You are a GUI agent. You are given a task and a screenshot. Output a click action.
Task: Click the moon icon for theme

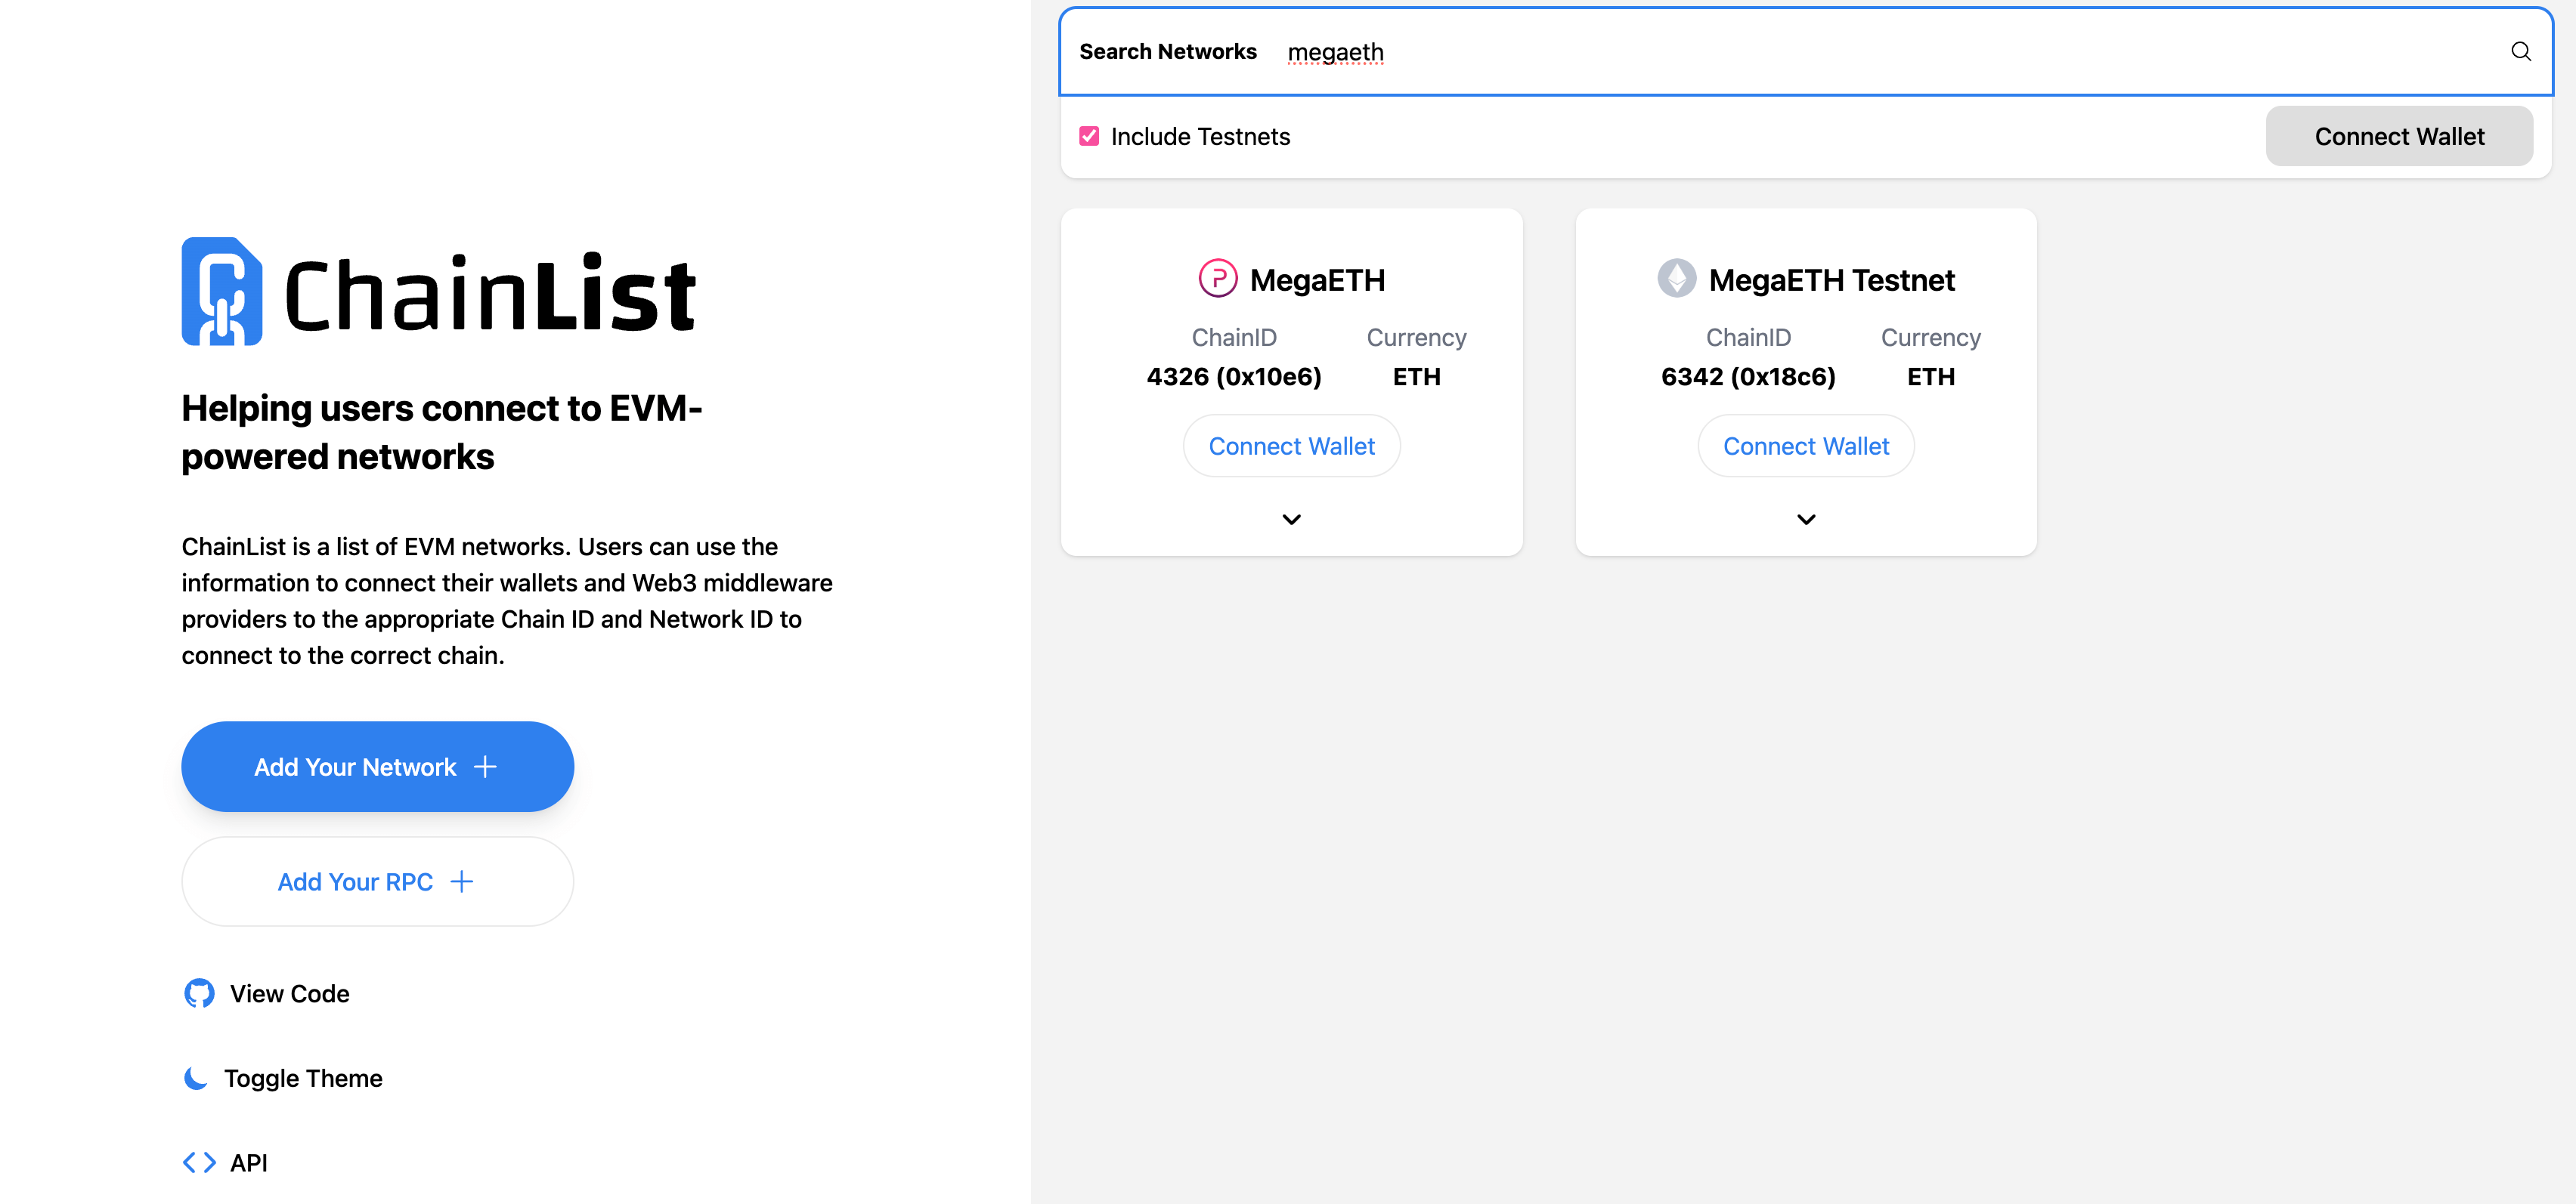pyautogui.click(x=196, y=1078)
